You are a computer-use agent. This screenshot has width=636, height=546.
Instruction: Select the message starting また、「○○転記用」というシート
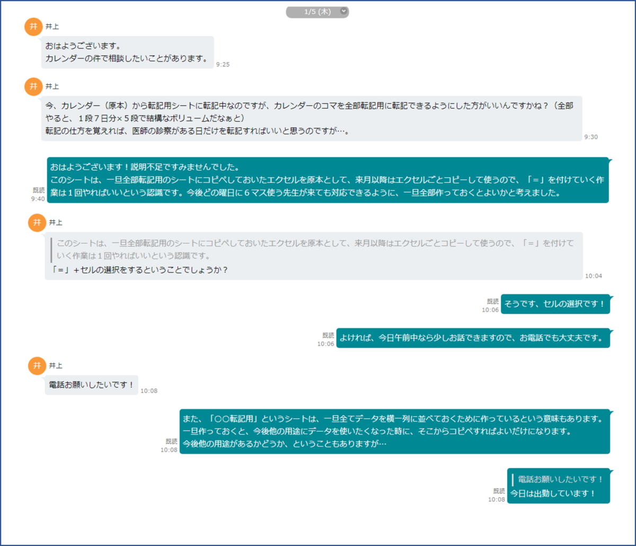(x=395, y=431)
